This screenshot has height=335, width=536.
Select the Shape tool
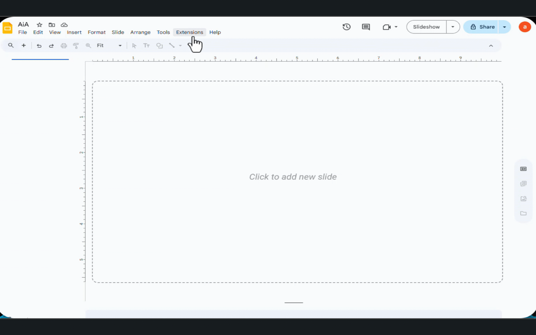coord(159,45)
